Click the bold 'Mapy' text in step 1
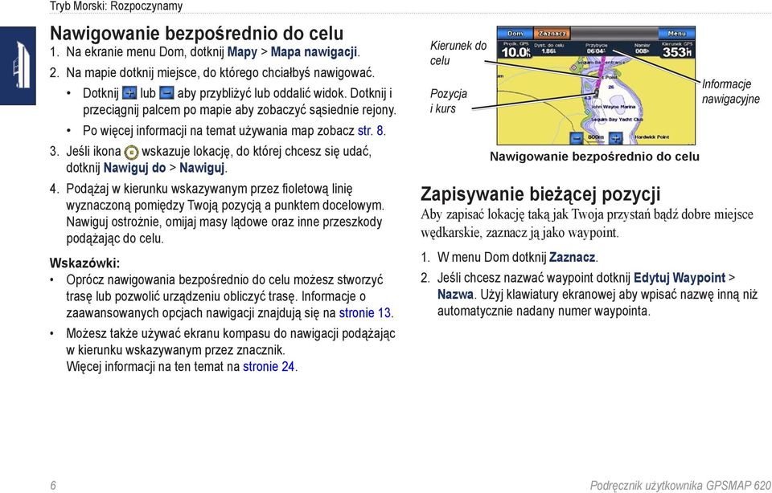The height and width of the screenshot is (493, 772). click(242, 52)
